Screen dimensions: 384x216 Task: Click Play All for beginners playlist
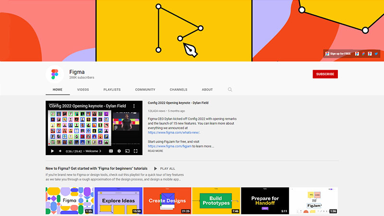(165, 169)
